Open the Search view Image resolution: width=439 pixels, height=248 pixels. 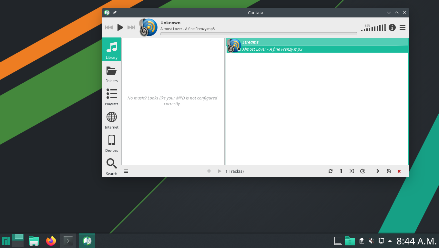(112, 166)
